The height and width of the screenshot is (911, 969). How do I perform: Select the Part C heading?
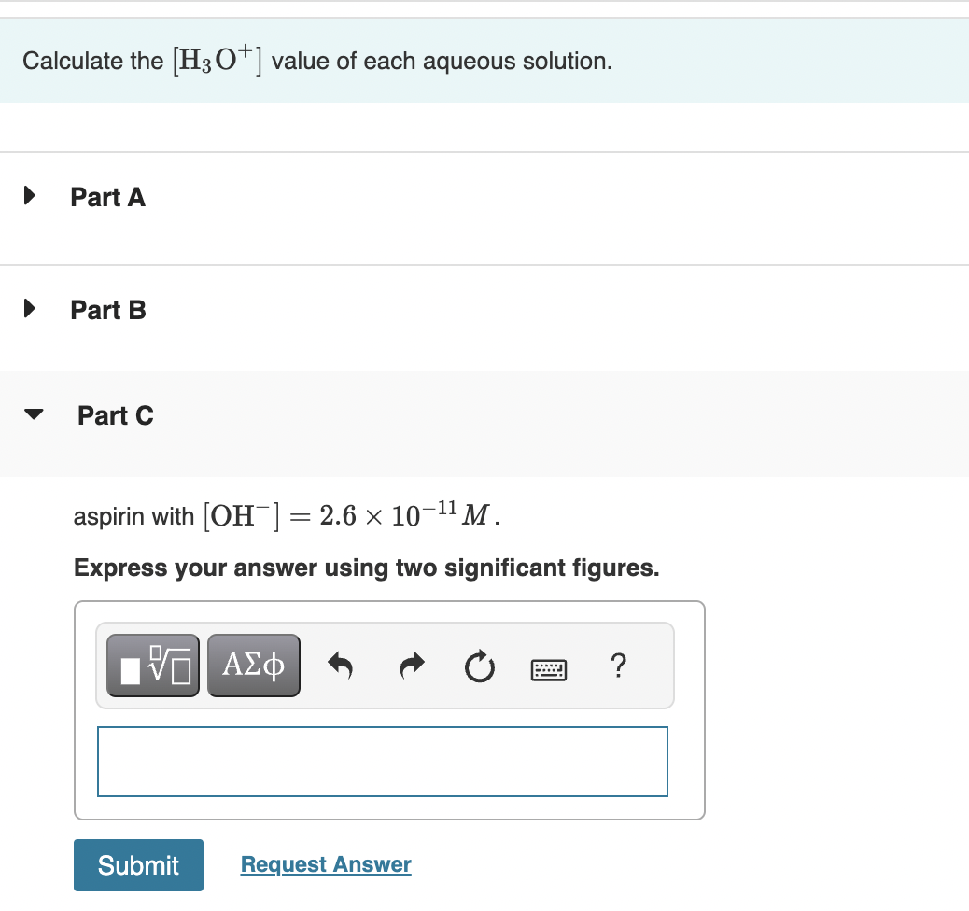click(x=116, y=415)
